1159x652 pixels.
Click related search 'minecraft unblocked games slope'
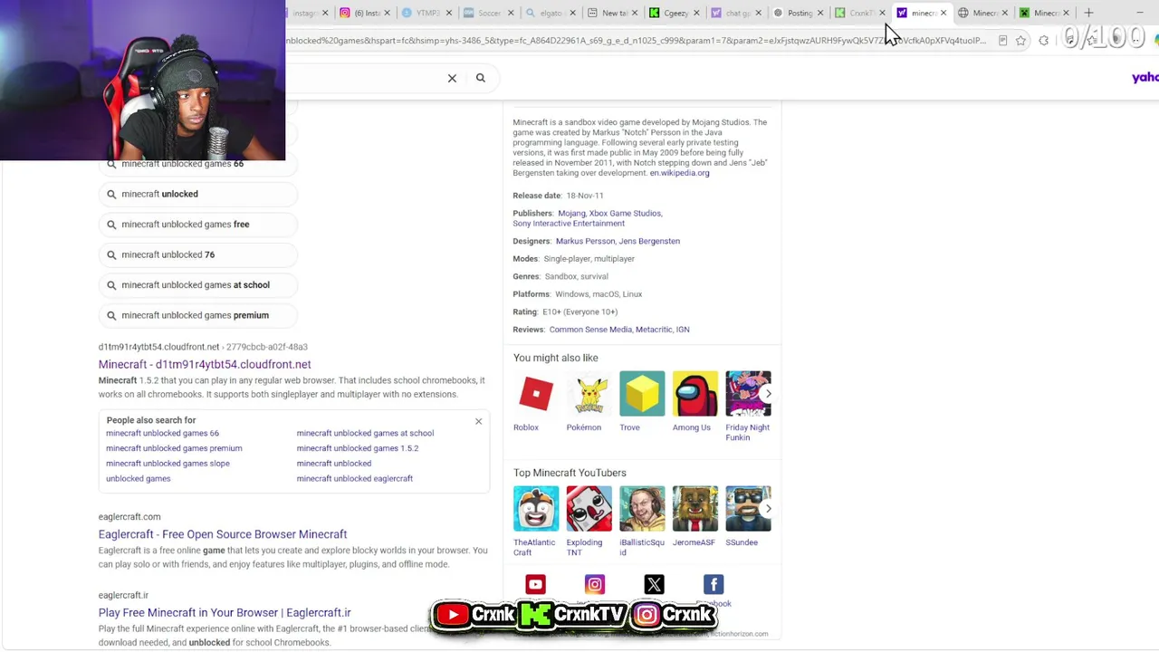tap(168, 464)
